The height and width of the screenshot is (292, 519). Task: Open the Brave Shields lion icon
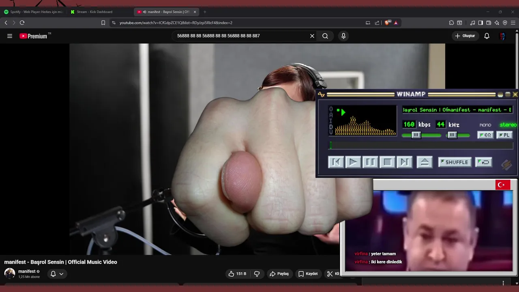[387, 23]
